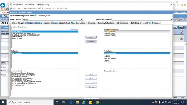
Task: Open Task View from the taskbar
Action: tap(63, 102)
